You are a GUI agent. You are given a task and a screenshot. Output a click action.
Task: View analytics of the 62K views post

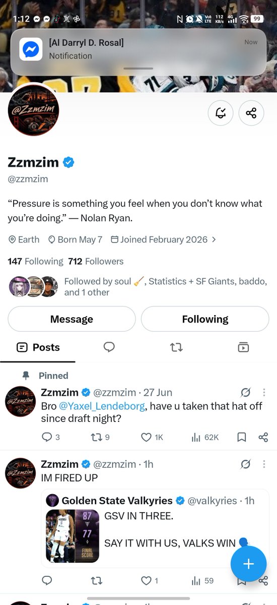coord(204,437)
